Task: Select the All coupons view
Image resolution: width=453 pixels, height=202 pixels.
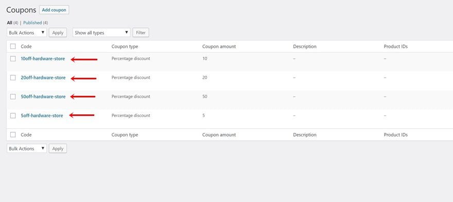Action: (x=10, y=23)
